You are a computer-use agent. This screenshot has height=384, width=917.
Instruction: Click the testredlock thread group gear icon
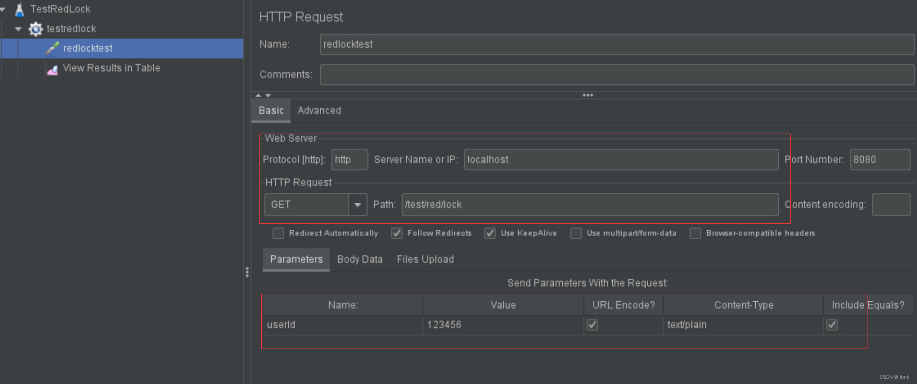[x=36, y=29]
